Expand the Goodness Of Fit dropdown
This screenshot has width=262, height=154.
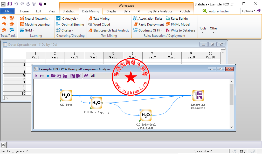162,30
